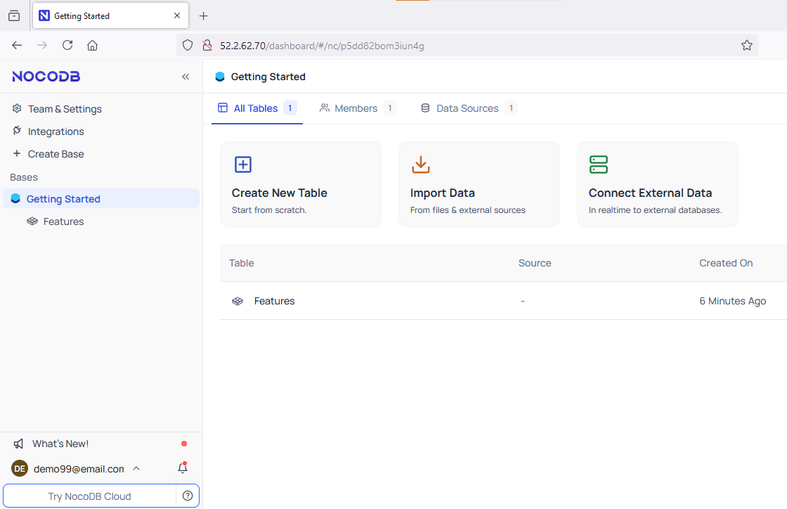Image resolution: width=787 pixels, height=509 pixels.
Task: Click Try NocoDB Cloud button
Action: 89,496
